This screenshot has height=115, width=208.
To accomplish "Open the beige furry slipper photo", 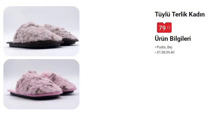I will point(41,31).
